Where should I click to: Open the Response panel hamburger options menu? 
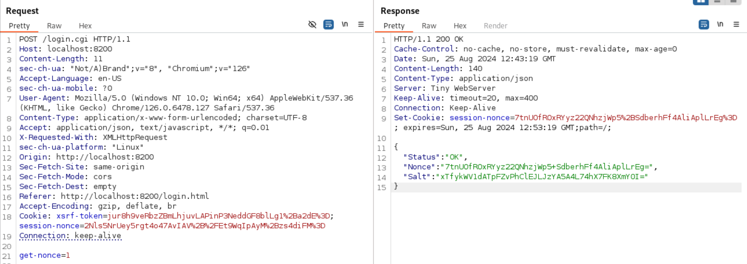736,25
